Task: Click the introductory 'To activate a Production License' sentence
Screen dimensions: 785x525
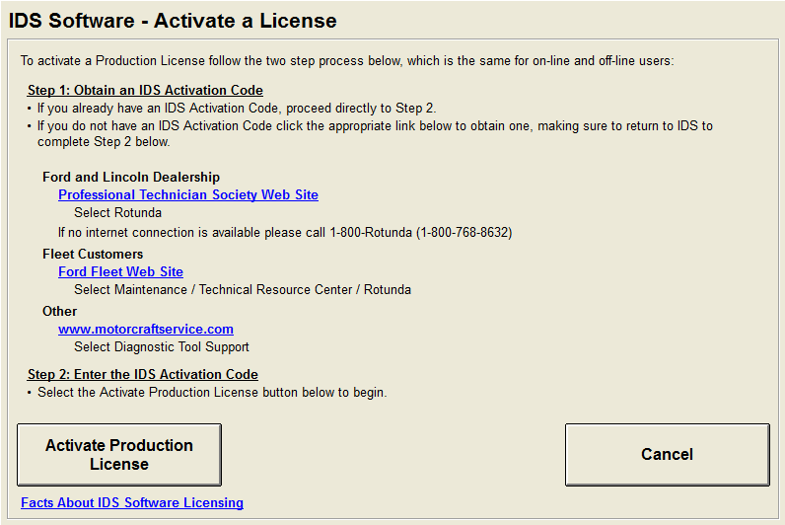Action: click(x=346, y=61)
